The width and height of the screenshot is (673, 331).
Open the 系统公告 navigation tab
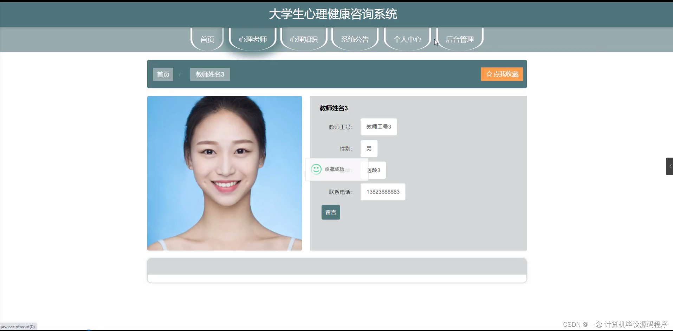coord(355,39)
